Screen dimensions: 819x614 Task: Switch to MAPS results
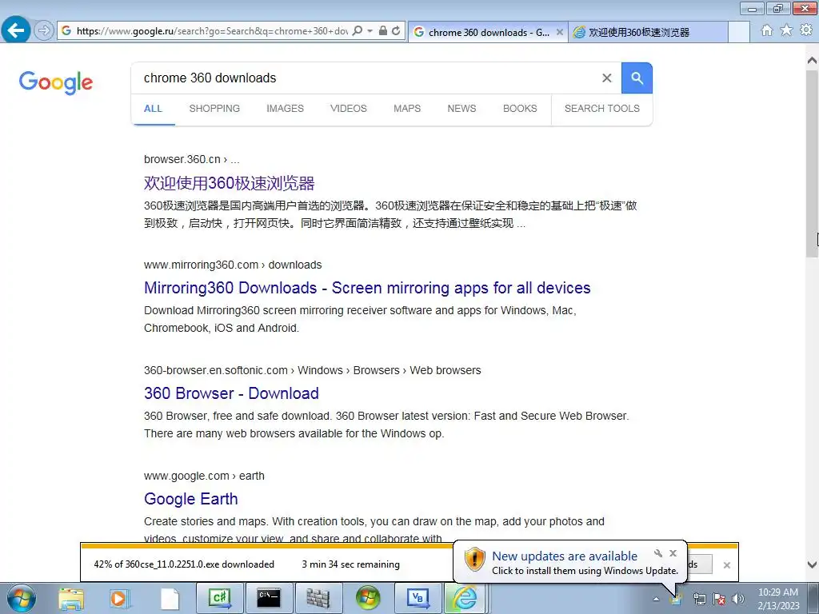(407, 109)
